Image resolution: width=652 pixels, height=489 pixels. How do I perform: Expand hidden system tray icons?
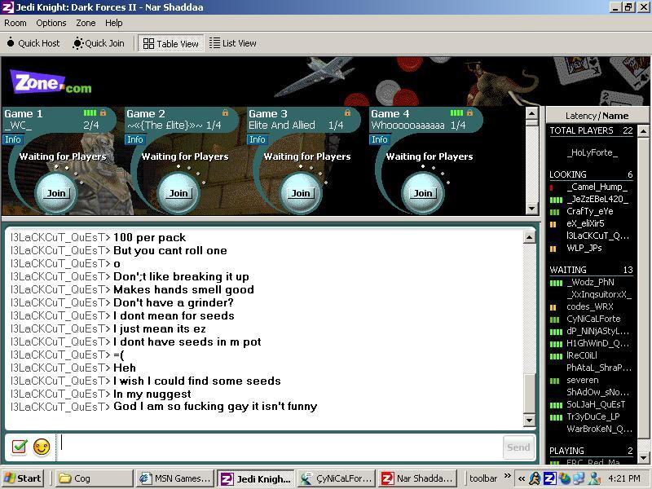click(522, 478)
